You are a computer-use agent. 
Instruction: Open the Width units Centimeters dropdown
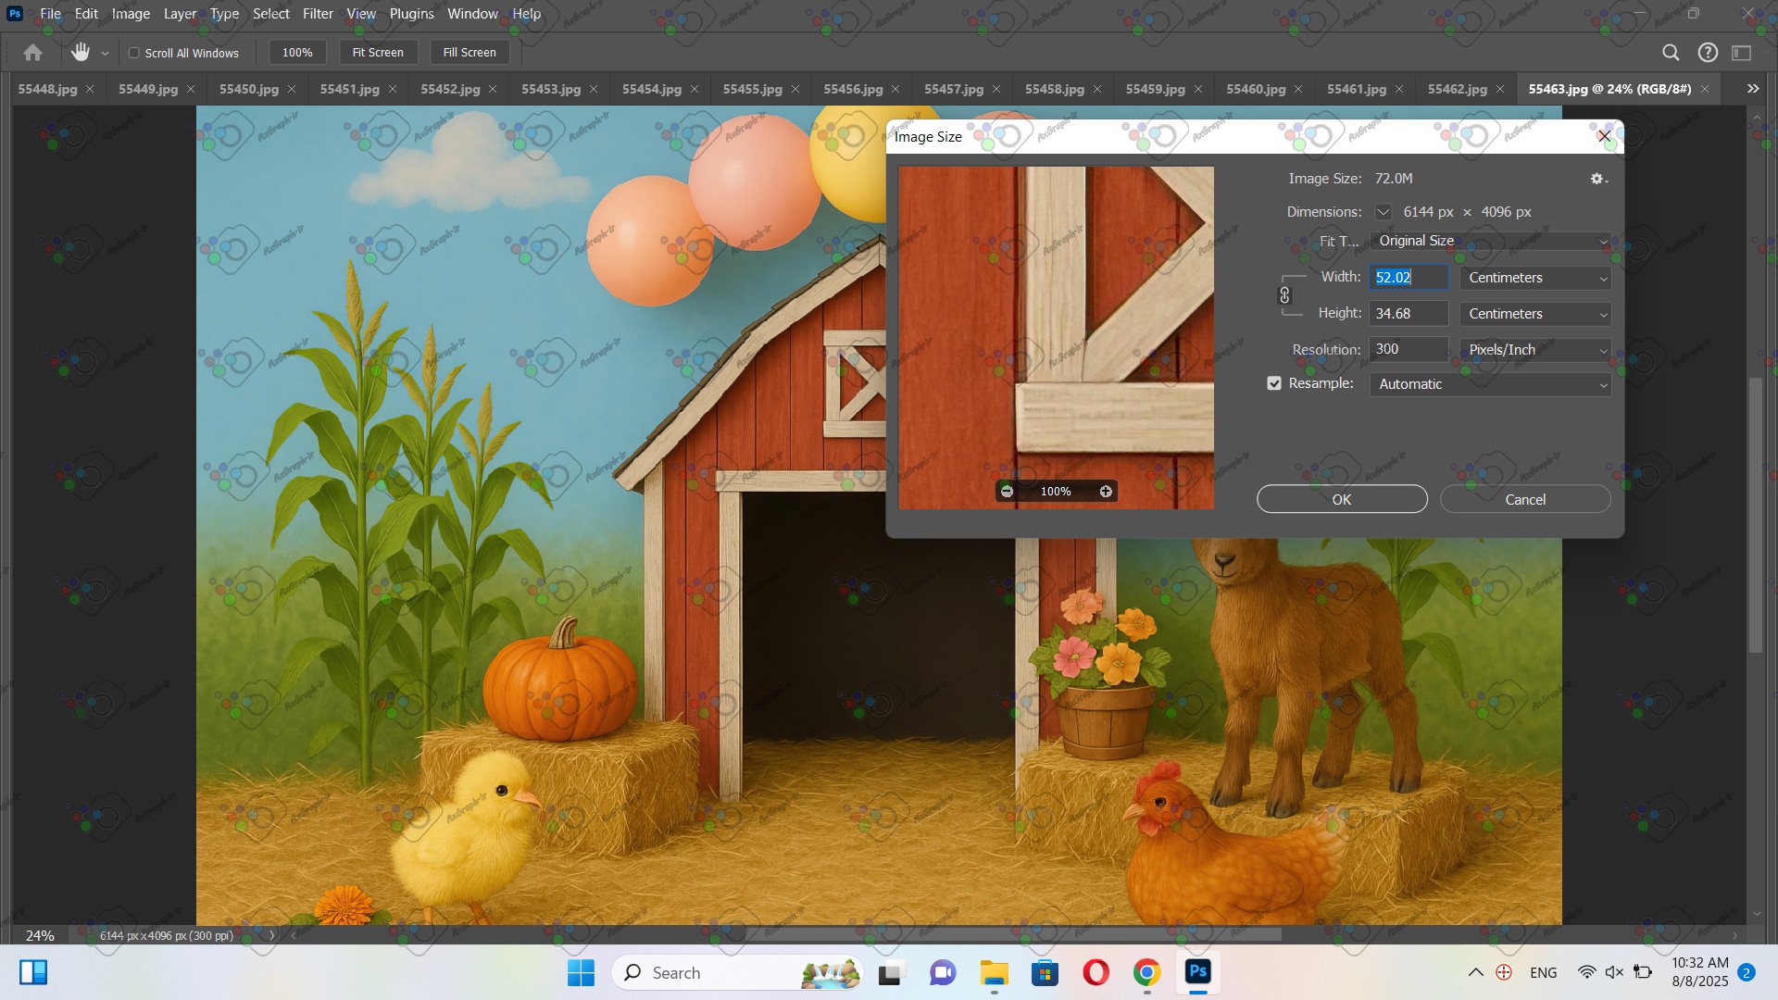click(1535, 278)
